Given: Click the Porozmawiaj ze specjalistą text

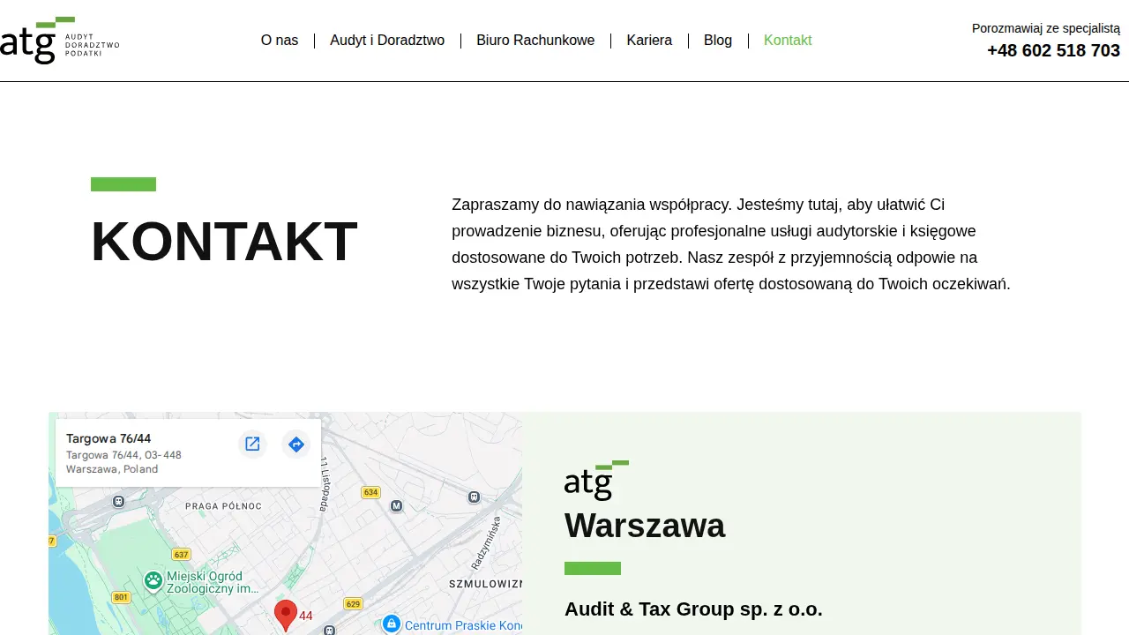Looking at the screenshot, I should point(1046,28).
